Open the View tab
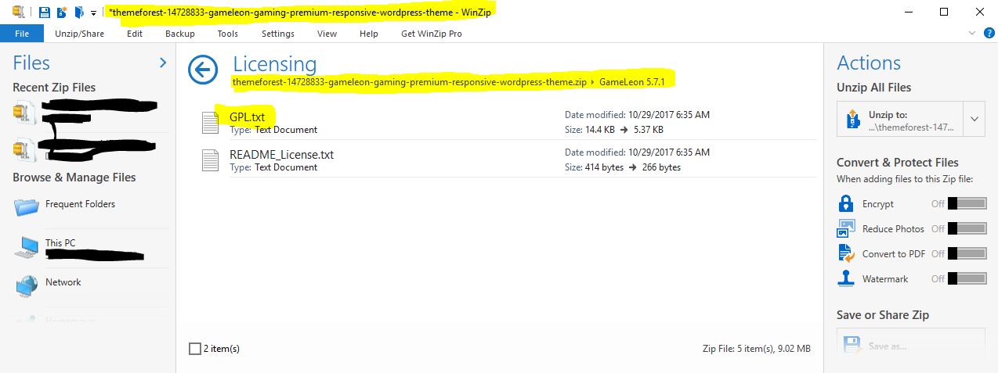 click(327, 34)
